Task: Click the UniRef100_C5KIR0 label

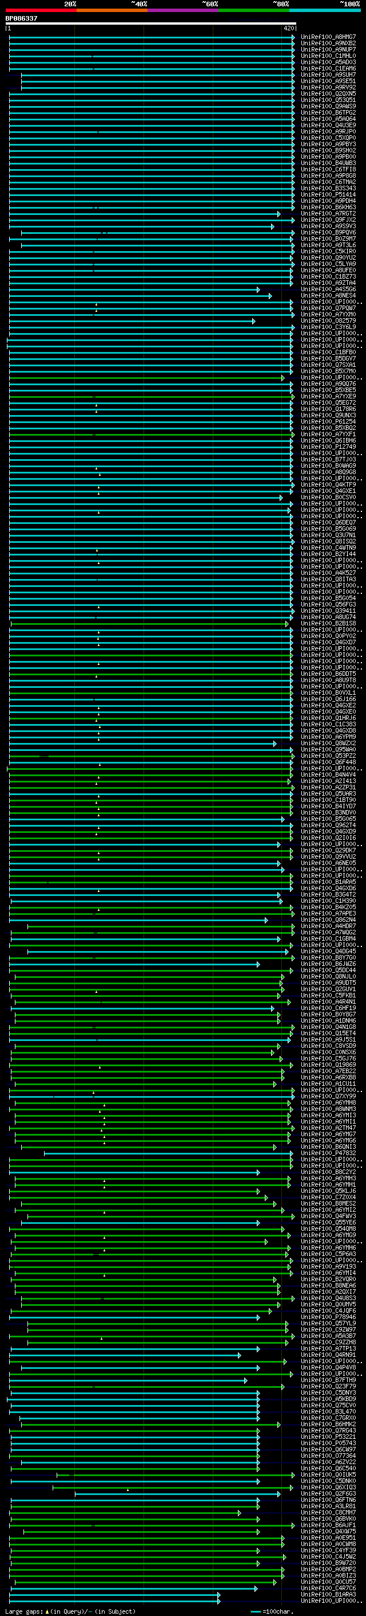Action: (x=328, y=252)
